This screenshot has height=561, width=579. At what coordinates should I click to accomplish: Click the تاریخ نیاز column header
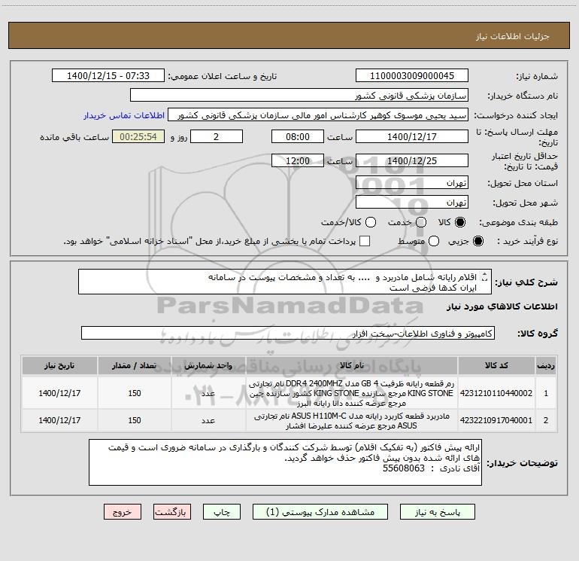[x=59, y=365]
